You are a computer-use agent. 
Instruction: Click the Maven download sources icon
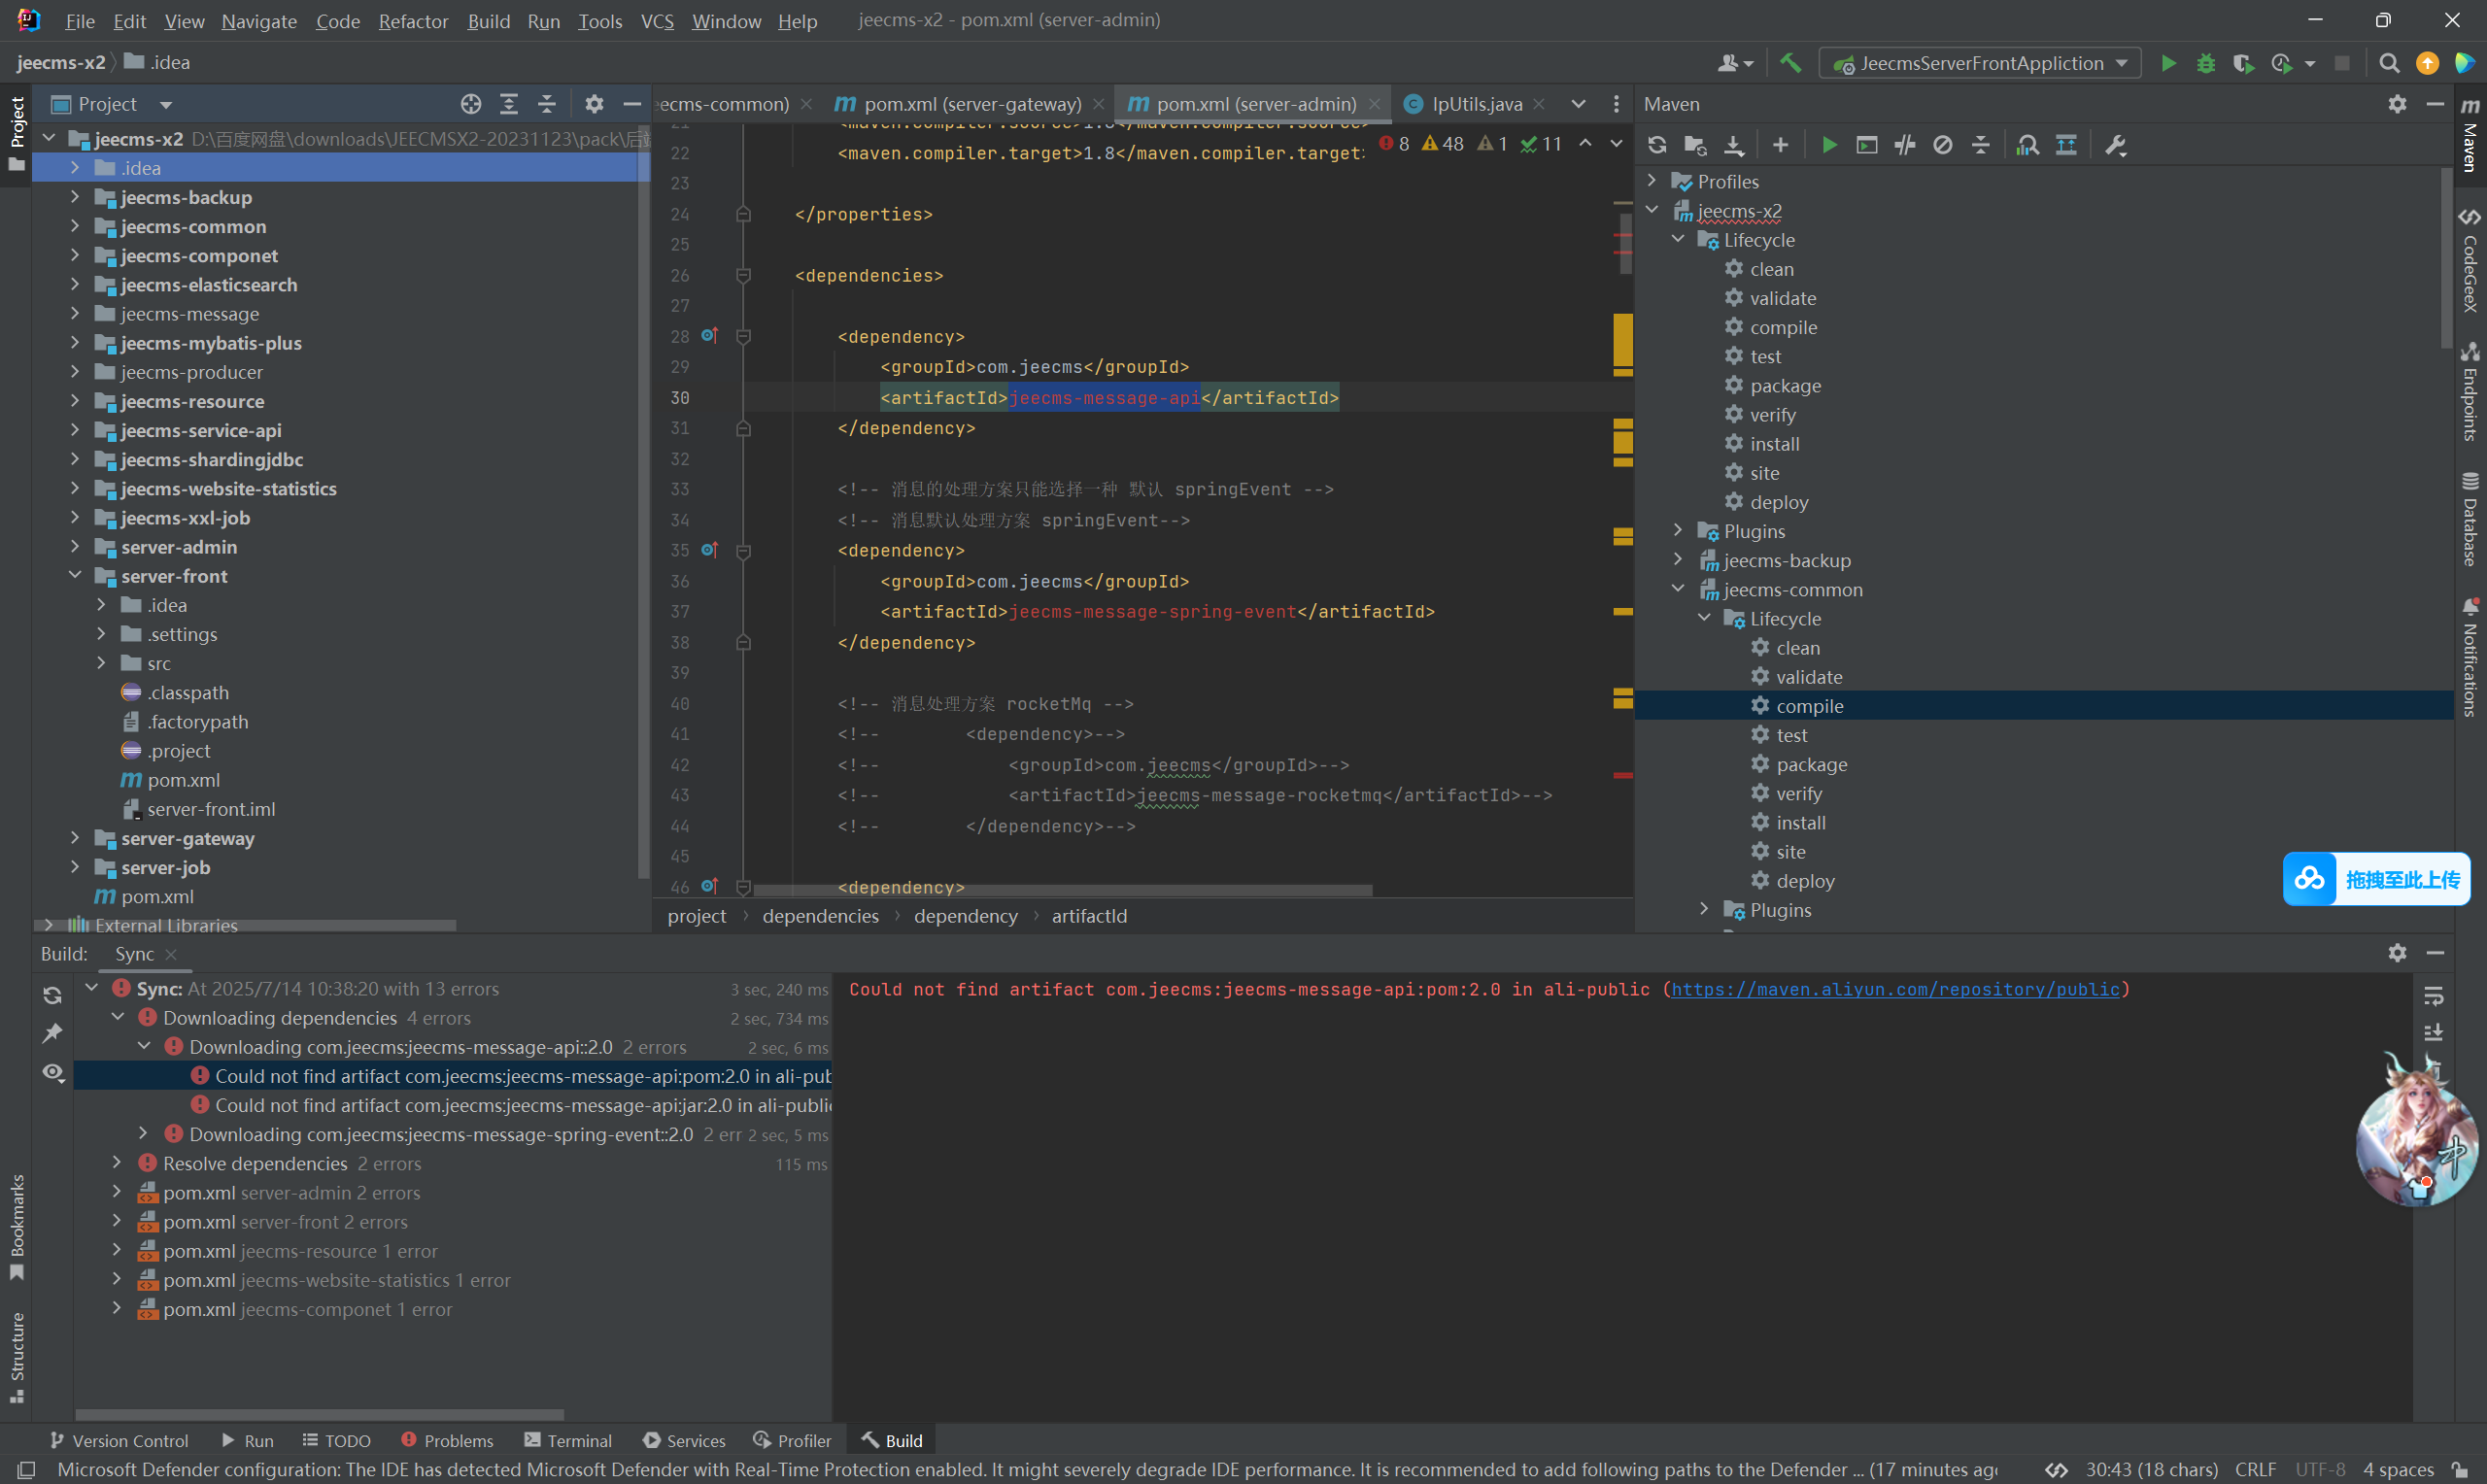(1733, 145)
